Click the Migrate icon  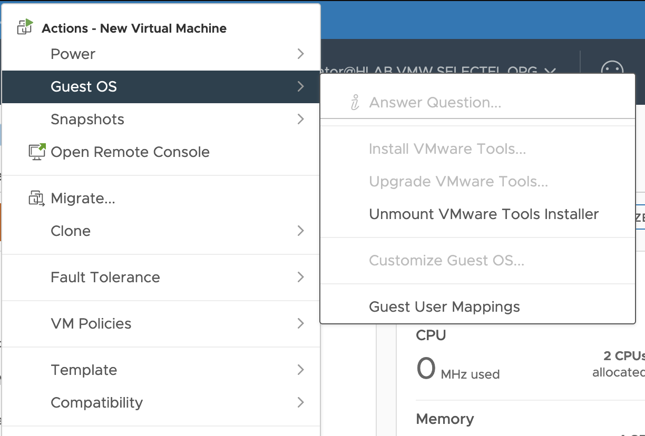(x=35, y=198)
